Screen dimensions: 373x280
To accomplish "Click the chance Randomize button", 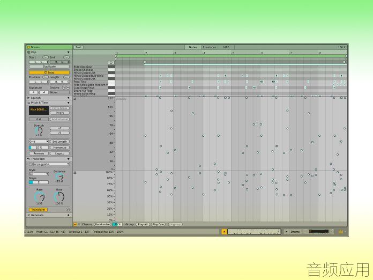I will point(102,224).
